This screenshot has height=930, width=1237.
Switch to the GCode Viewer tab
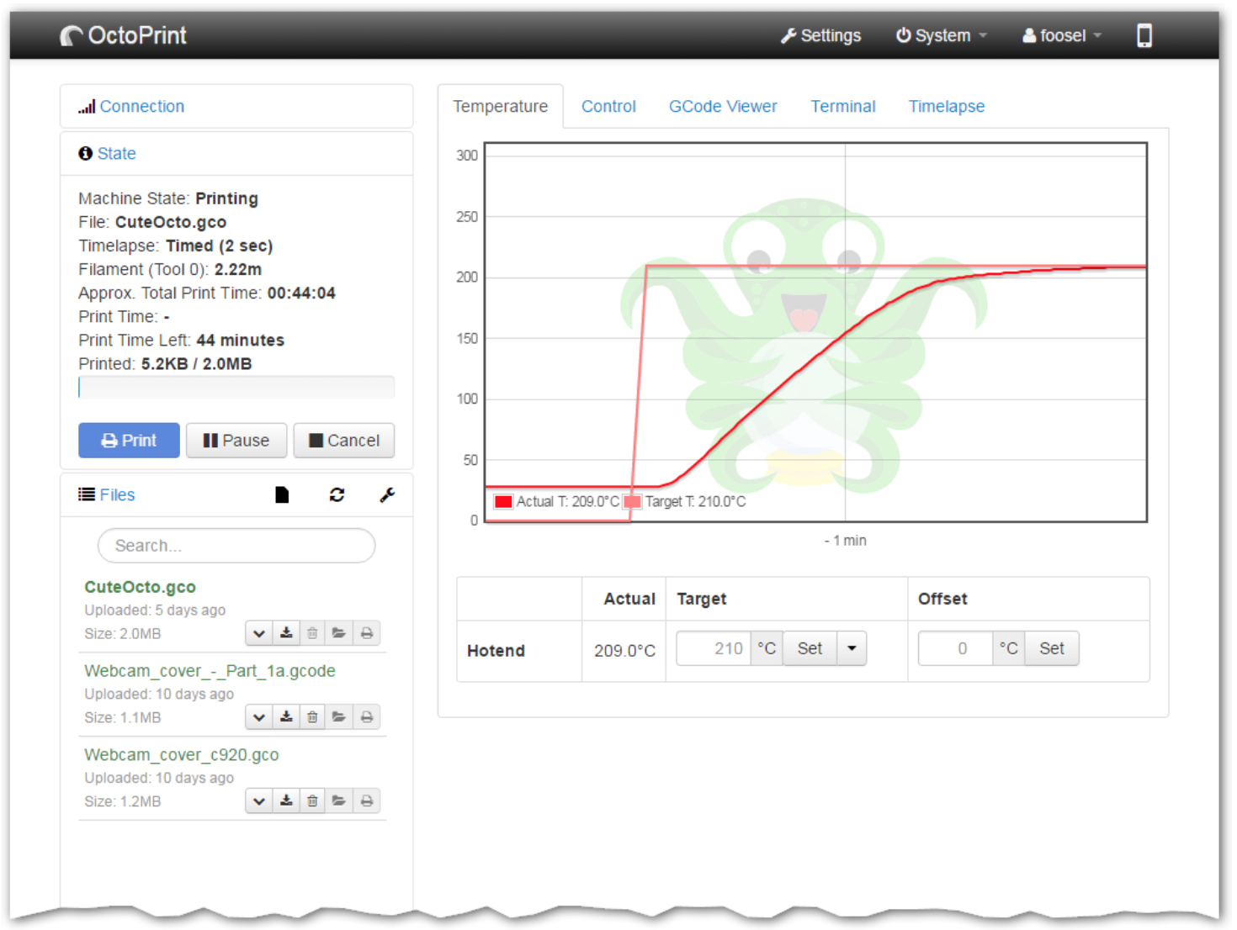tap(722, 106)
